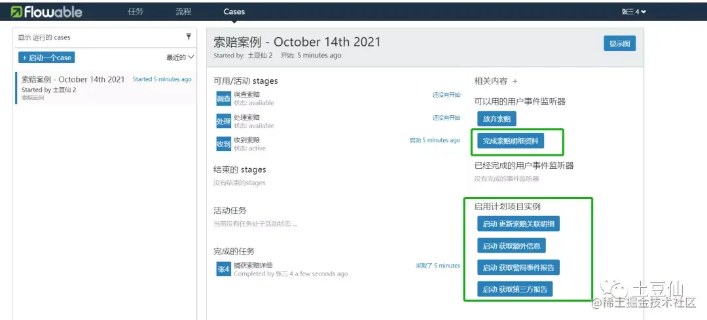The height and width of the screenshot is (320, 707).
Task: Open the 任务 tab
Action: tap(136, 12)
